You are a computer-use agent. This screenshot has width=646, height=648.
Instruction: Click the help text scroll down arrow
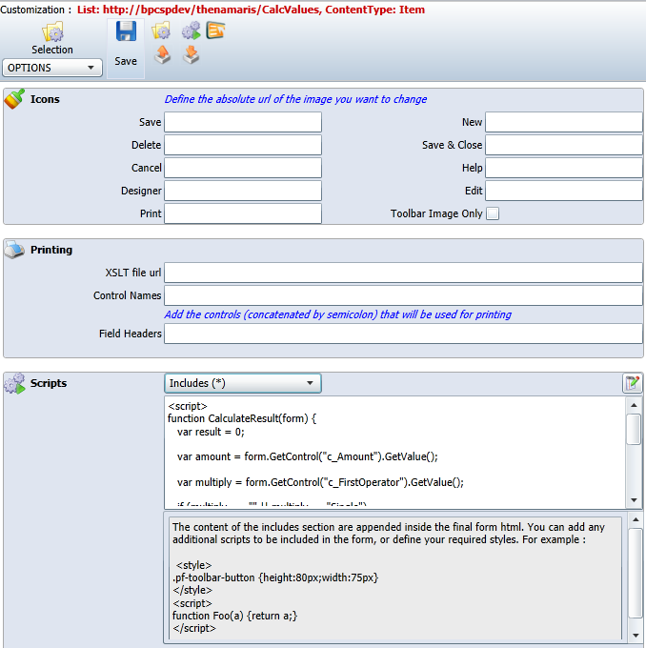point(636,636)
